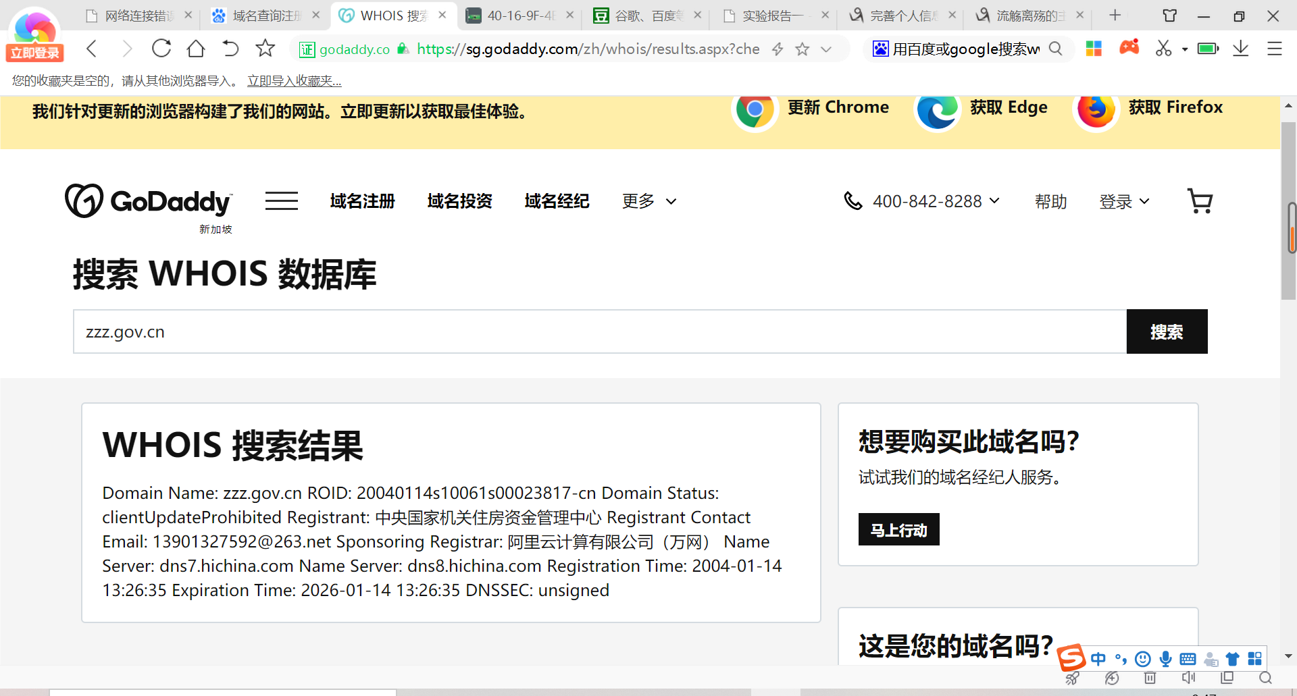Open the 帮助 help link
The height and width of the screenshot is (696, 1297).
[x=1051, y=201]
